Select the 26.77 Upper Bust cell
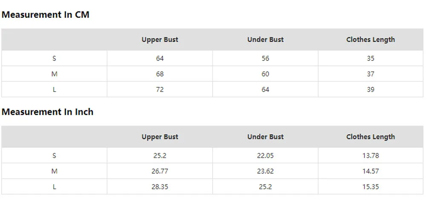426x206 pixels. (160, 171)
